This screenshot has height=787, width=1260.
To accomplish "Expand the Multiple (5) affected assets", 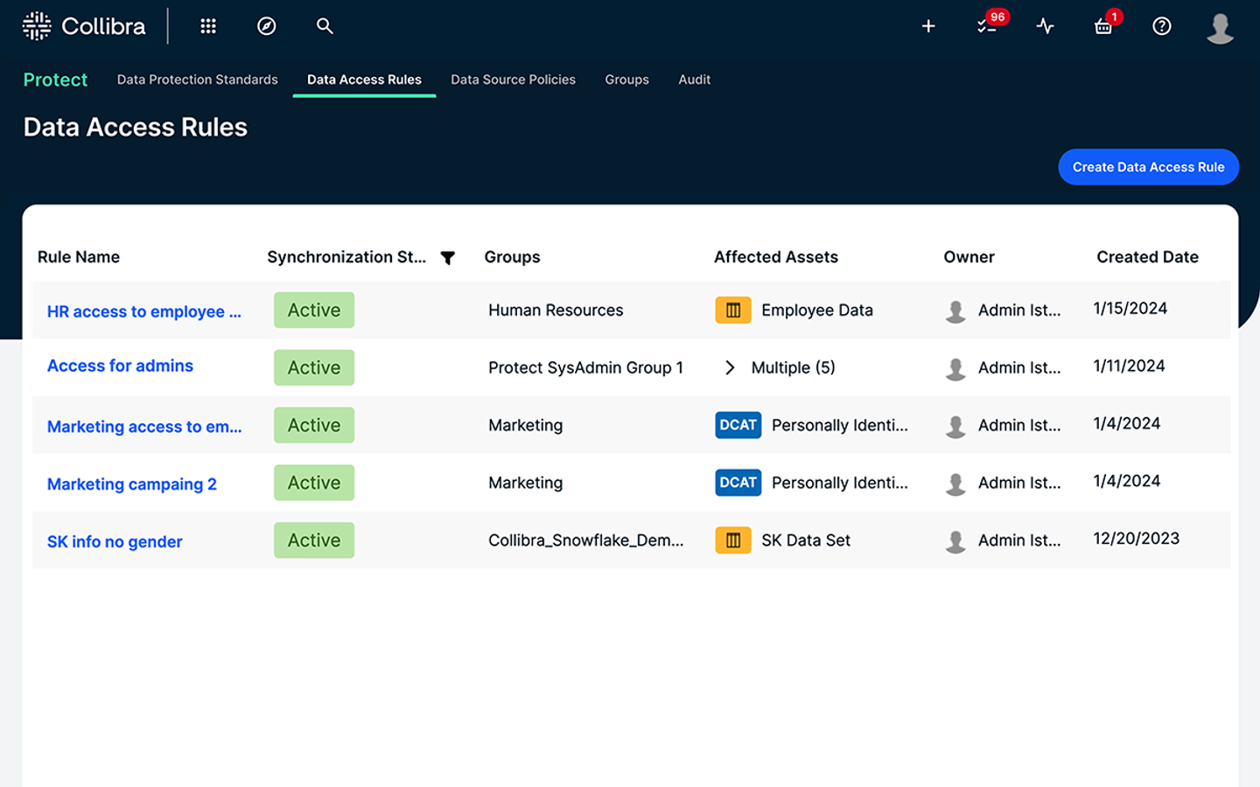I will click(x=729, y=367).
